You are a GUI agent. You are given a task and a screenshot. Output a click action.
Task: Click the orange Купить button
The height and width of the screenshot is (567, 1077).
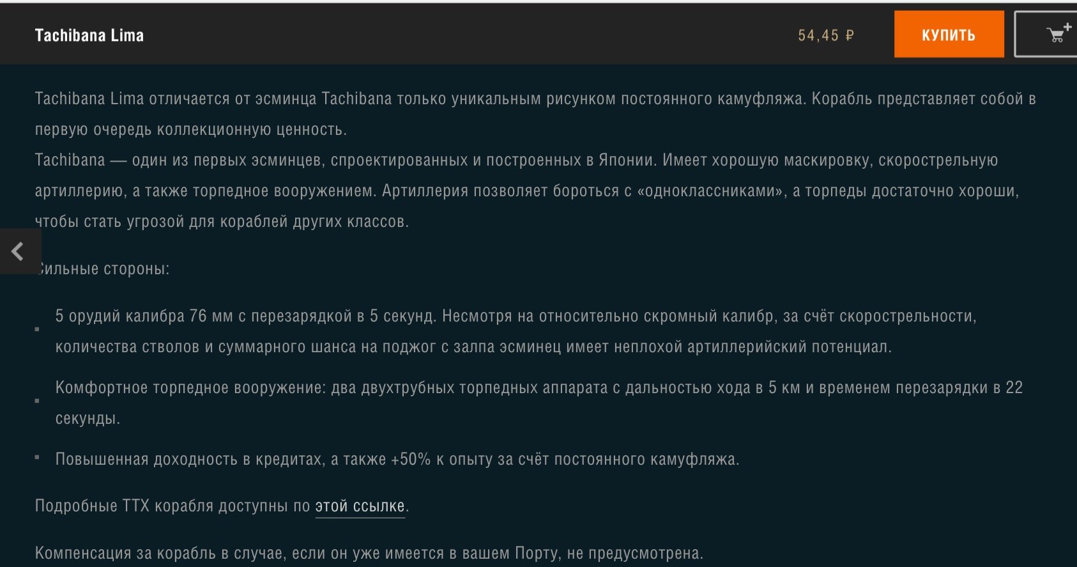tap(949, 35)
